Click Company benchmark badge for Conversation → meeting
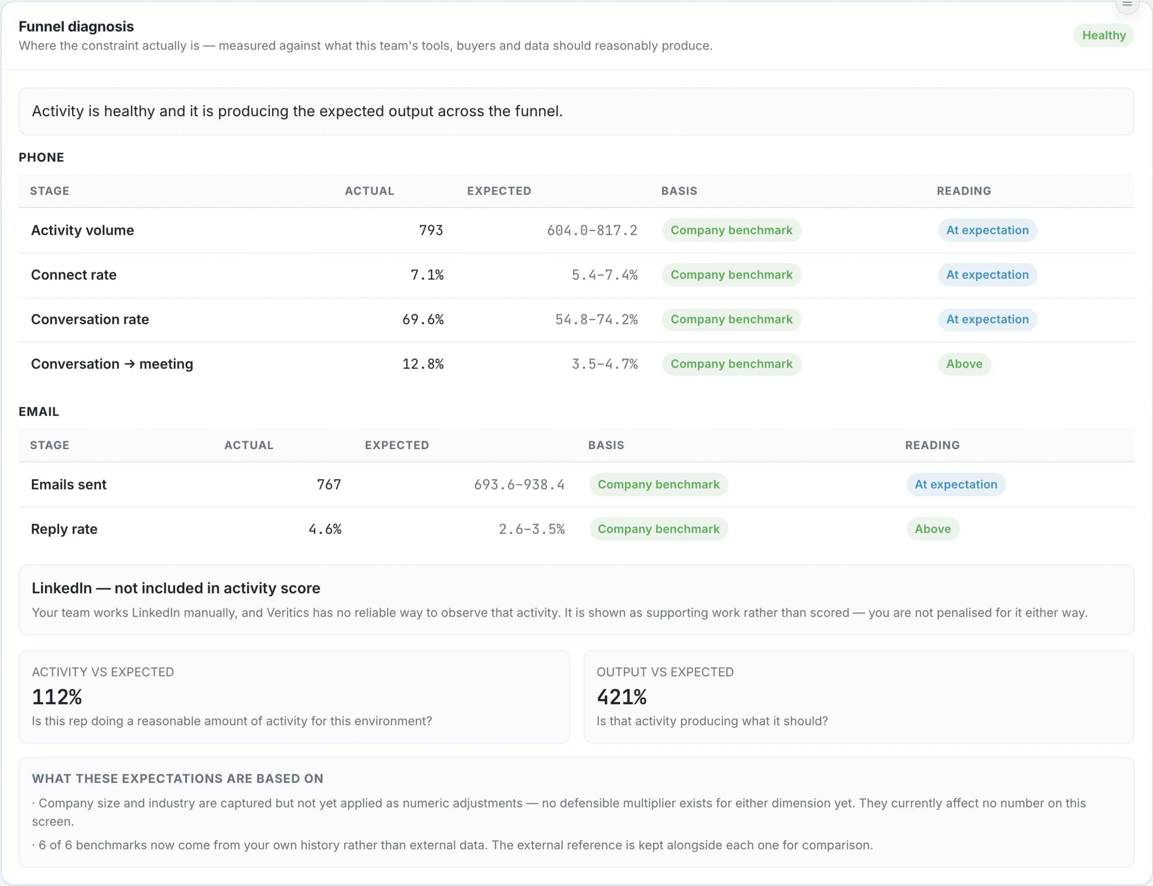The image size is (1153, 886). click(x=731, y=364)
